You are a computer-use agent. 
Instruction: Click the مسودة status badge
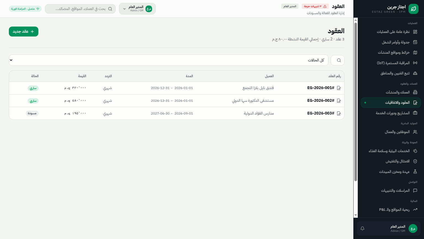coord(32,113)
